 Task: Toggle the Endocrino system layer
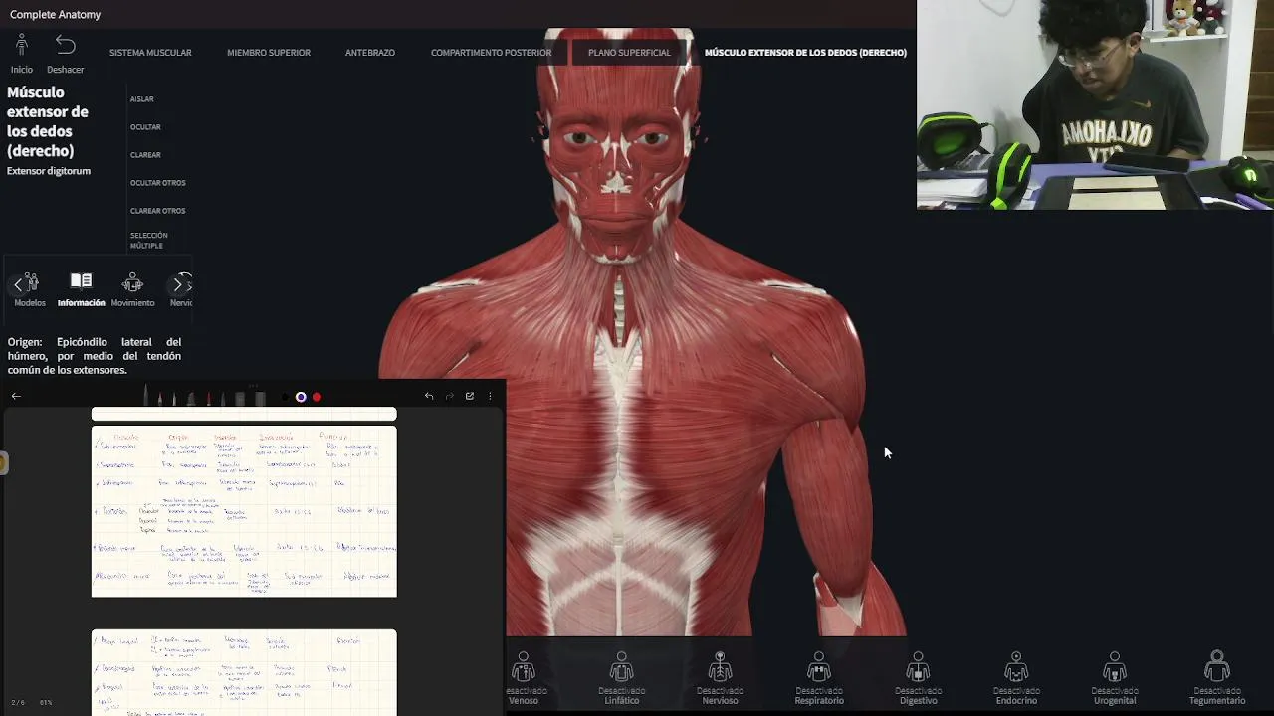(1016, 678)
